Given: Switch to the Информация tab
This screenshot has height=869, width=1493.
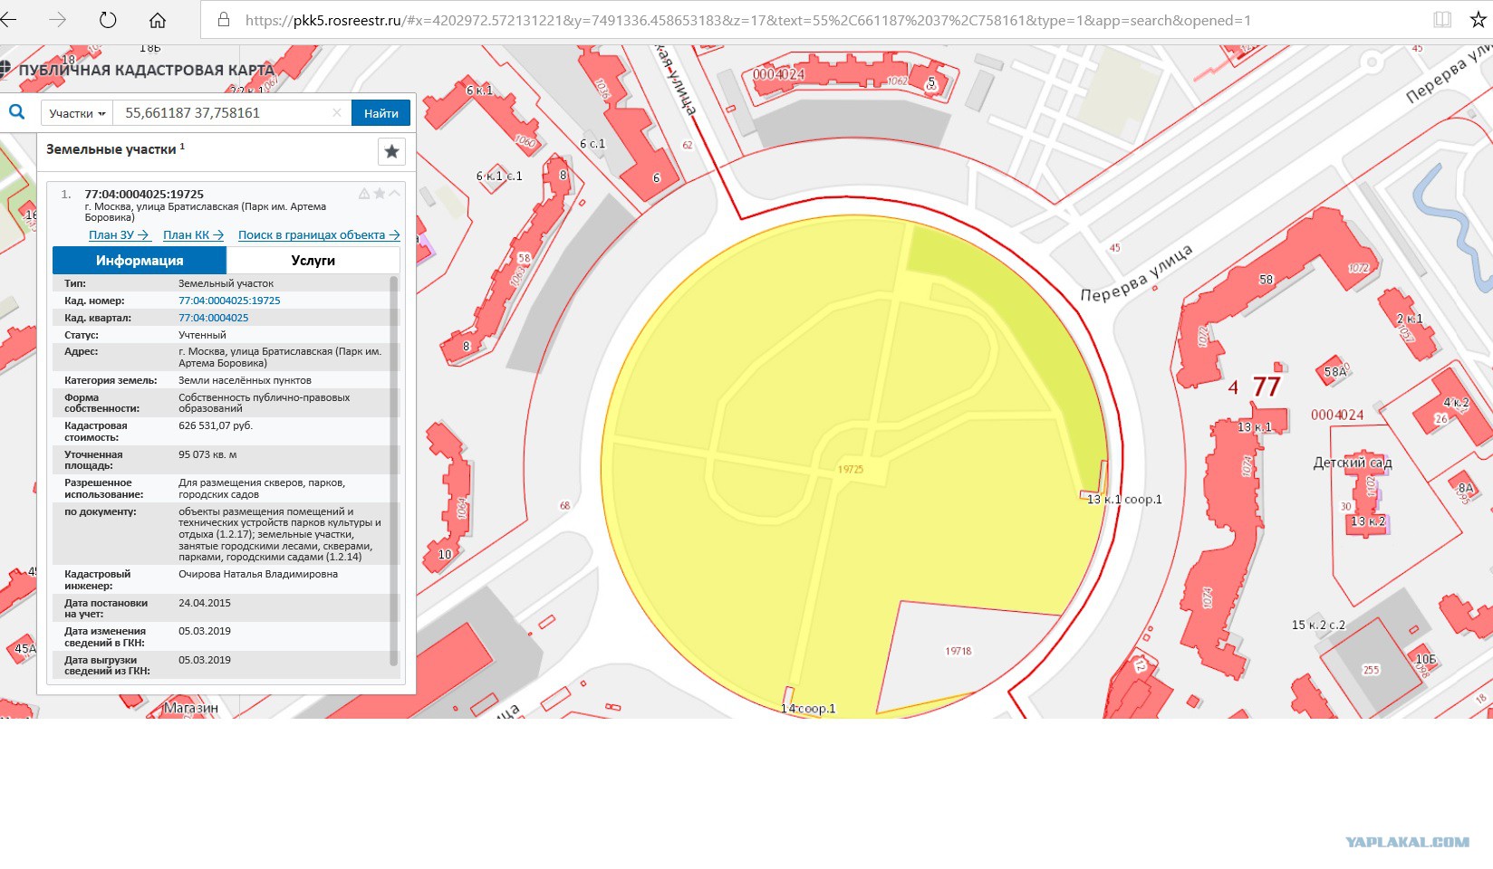Looking at the screenshot, I should (140, 260).
